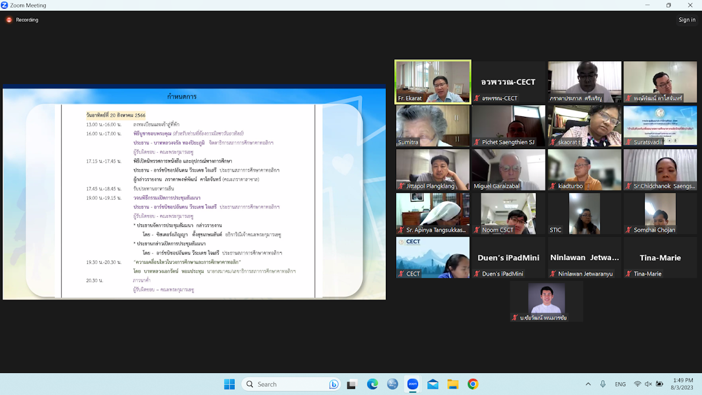Click the Bing icon in the search box
Viewport: 702px width, 395px height.
tap(334, 384)
